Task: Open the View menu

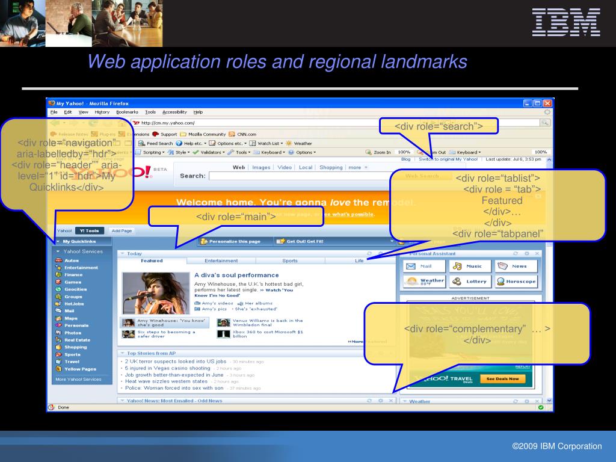Action: (x=83, y=112)
